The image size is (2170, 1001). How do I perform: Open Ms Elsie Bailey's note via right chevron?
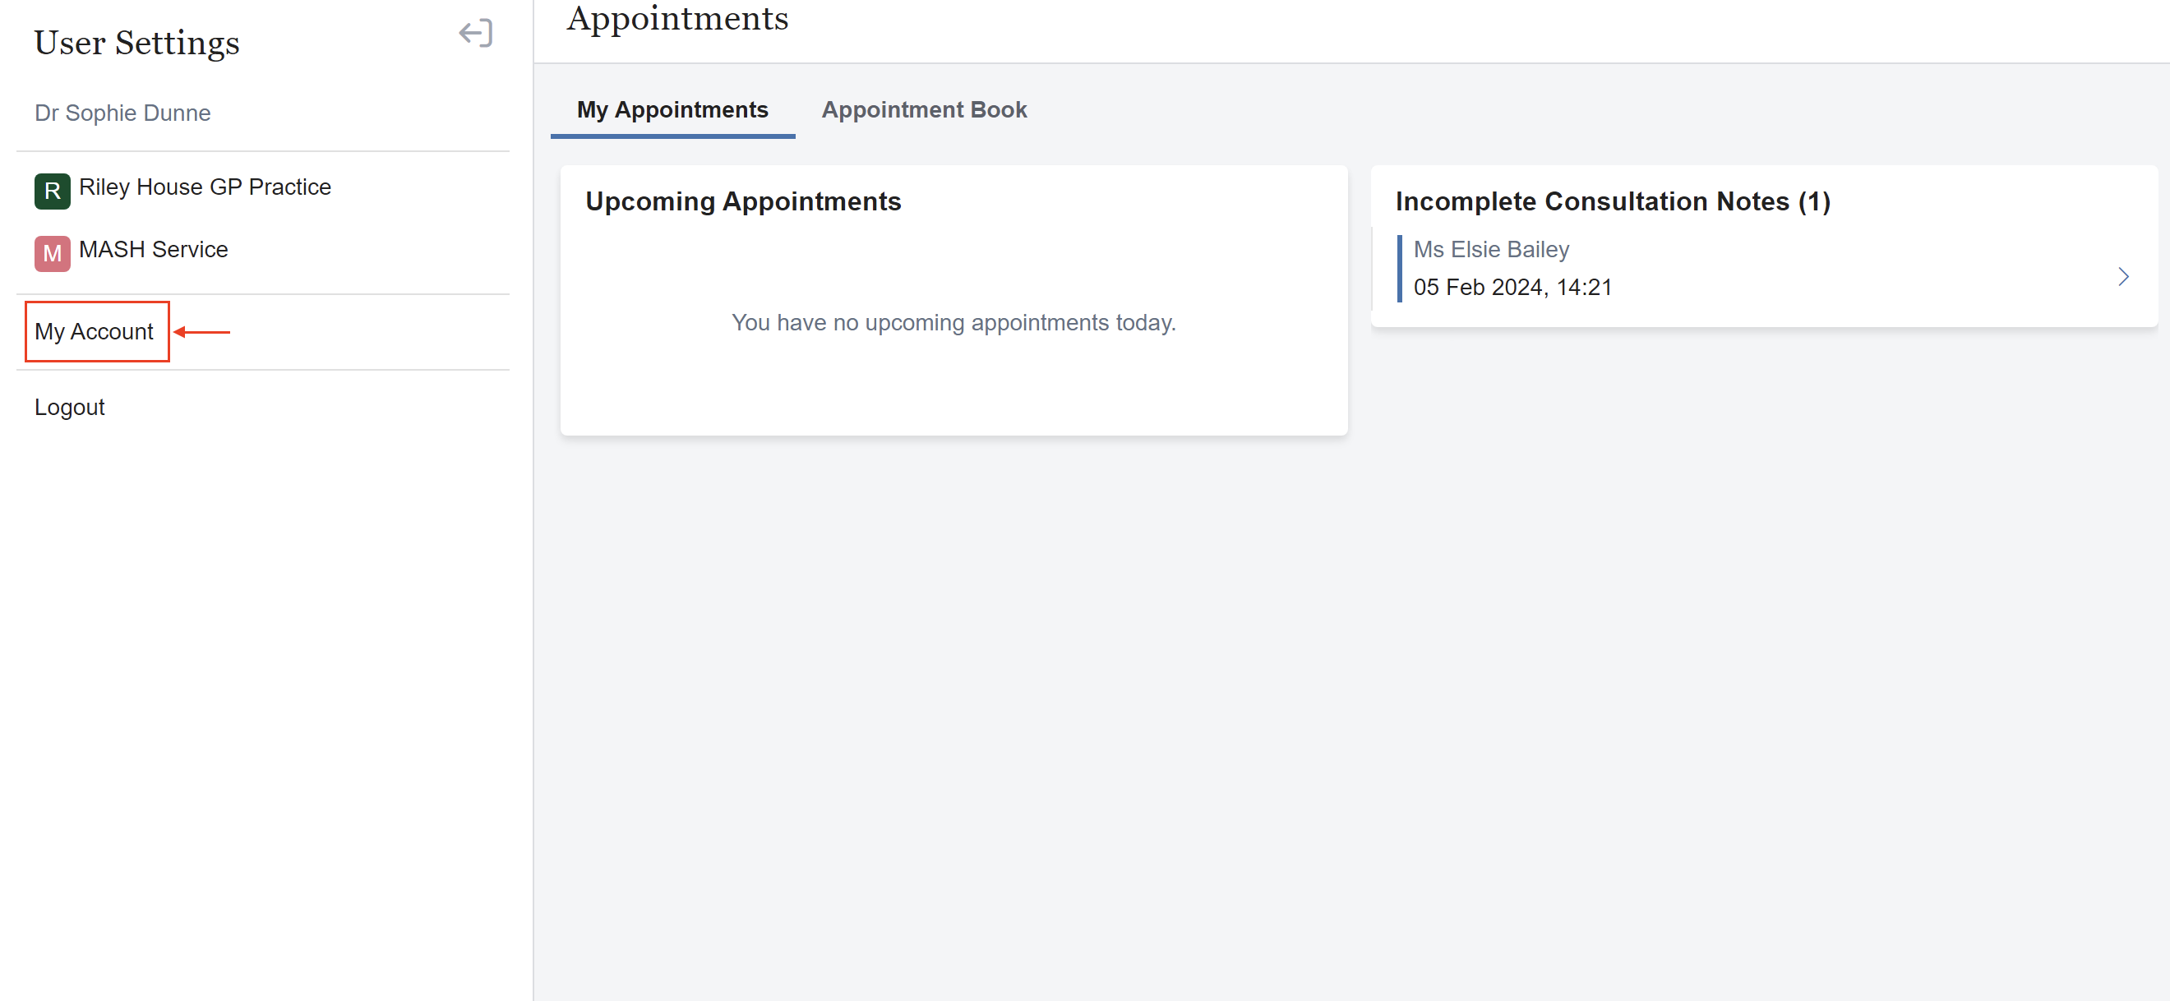click(2123, 276)
